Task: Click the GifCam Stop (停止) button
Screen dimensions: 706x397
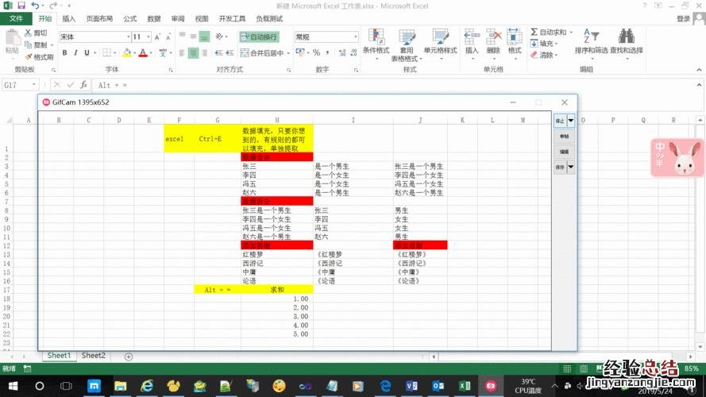Action: point(560,120)
